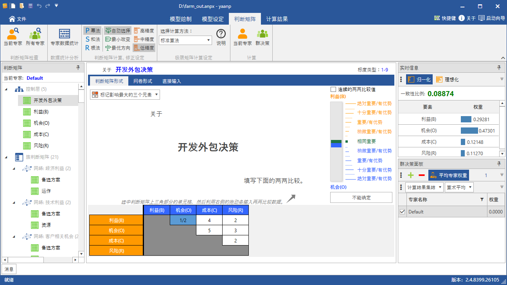Open the 关于 link at top right
Viewport: 507px width, 285px height.
click(x=471, y=18)
